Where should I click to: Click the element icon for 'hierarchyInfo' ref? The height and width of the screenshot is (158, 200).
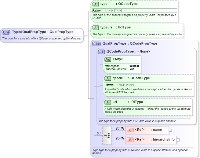click(130, 140)
